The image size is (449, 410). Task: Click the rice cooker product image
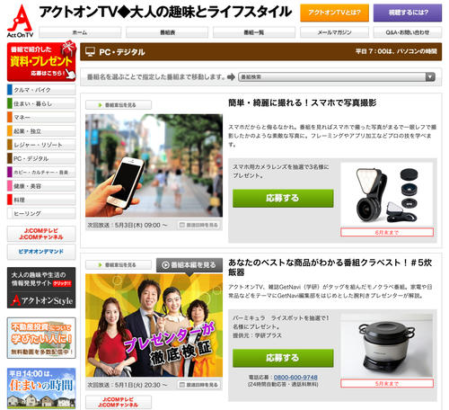[x=387, y=346]
